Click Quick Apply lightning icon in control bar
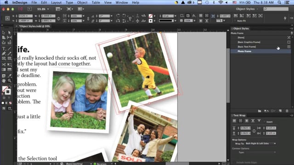 click(285, 18)
